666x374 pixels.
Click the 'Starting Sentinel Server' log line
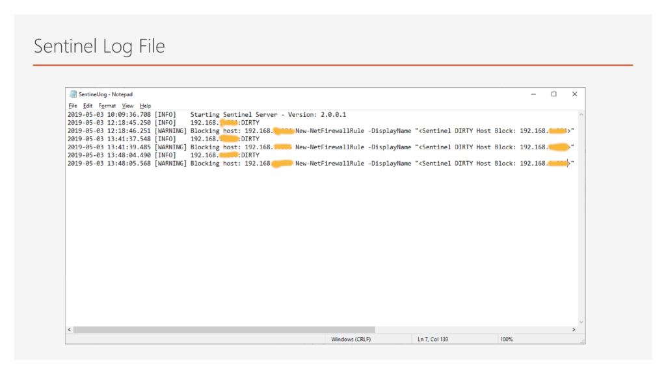coord(268,114)
